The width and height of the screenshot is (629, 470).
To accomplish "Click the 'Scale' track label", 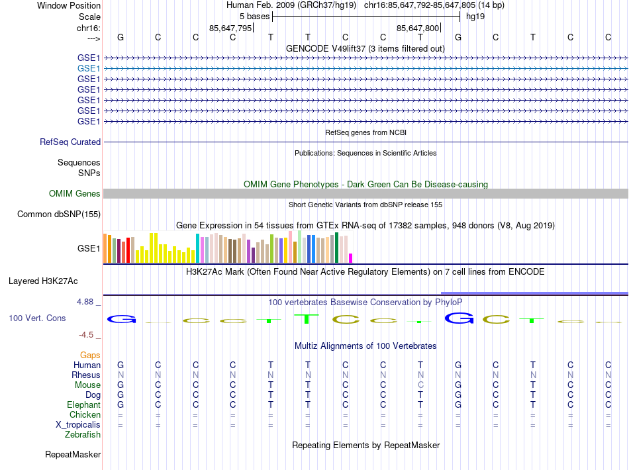I will [x=89, y=17].
